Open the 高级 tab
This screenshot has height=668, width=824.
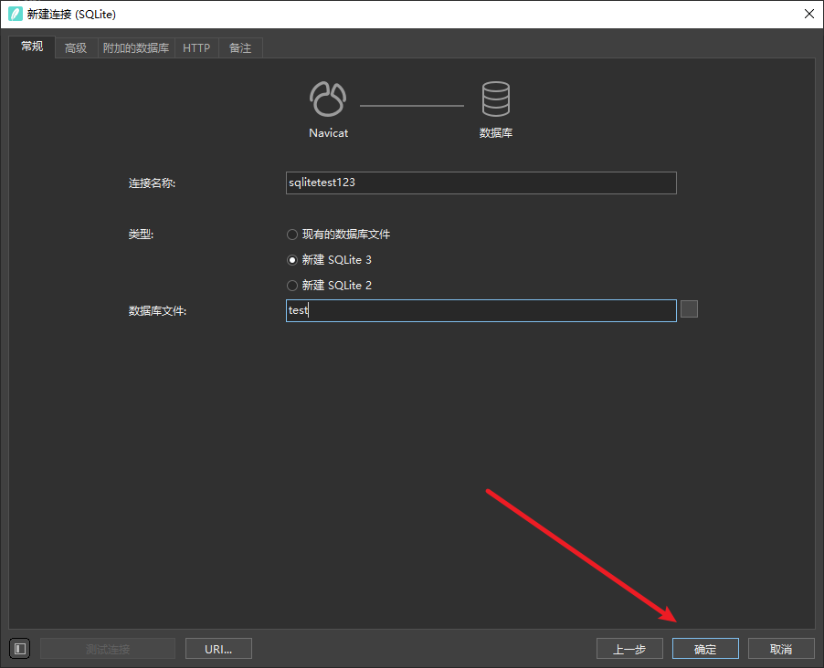(76, 47)
